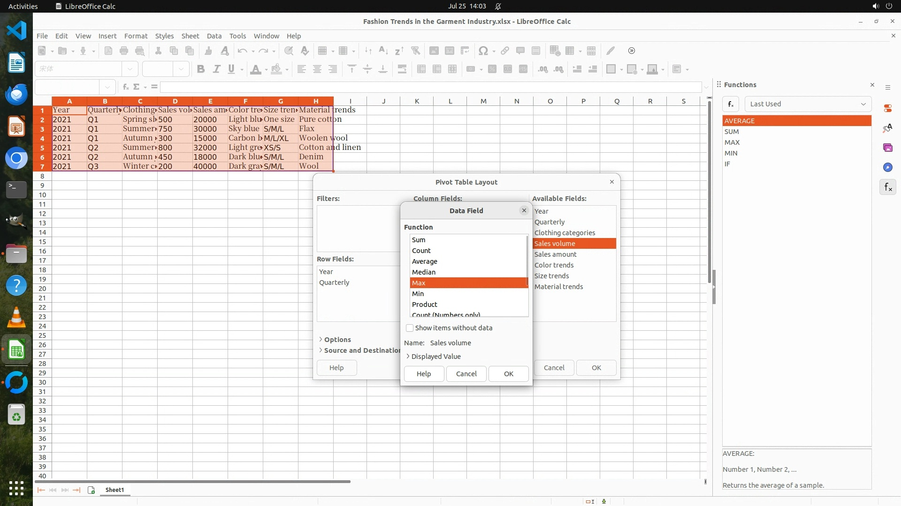901x506 pixels.
Task: Click the Functions deck icon in sidebar
Action: pos(887,187)
